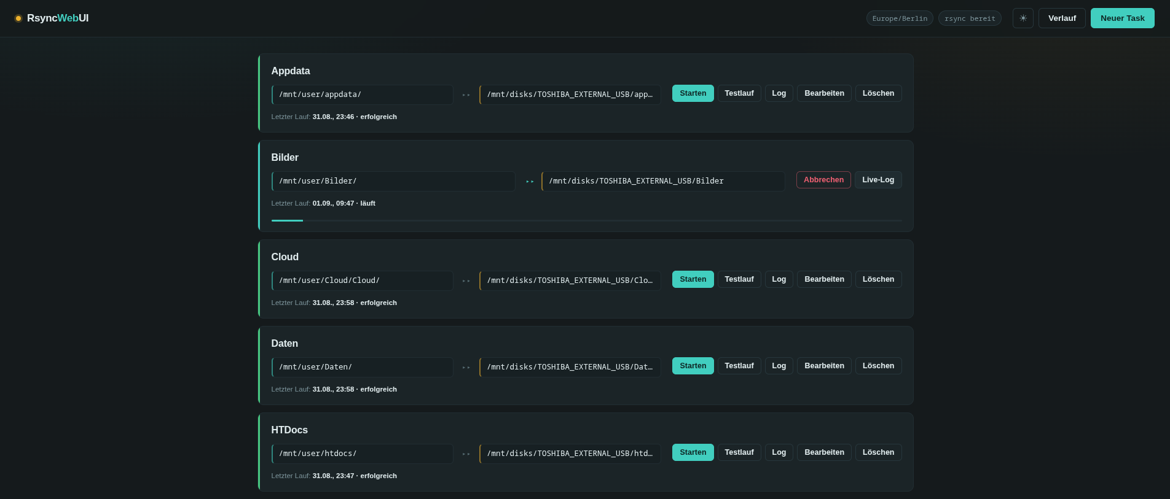This screenshot has width=1170, height=499.
Task: Click Cloud destination path field
Action: [570, 280]
